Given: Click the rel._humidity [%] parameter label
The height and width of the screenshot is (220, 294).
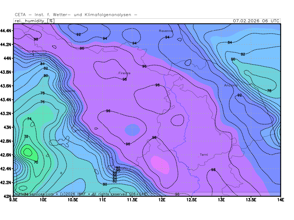Looking at the screenshot, I should [x=34, y=21].
